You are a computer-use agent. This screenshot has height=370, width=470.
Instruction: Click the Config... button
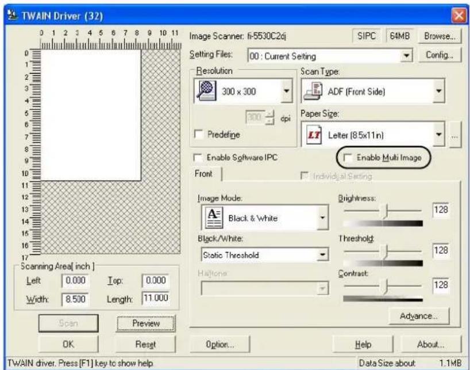pos(440,55)
